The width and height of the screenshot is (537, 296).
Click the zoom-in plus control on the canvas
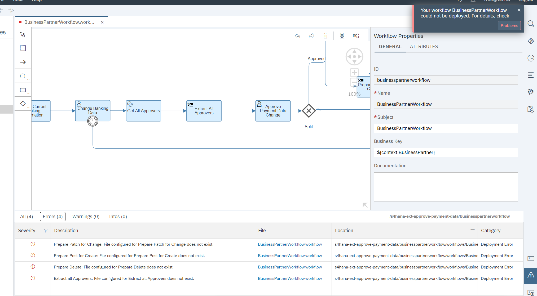coord(354,72)
